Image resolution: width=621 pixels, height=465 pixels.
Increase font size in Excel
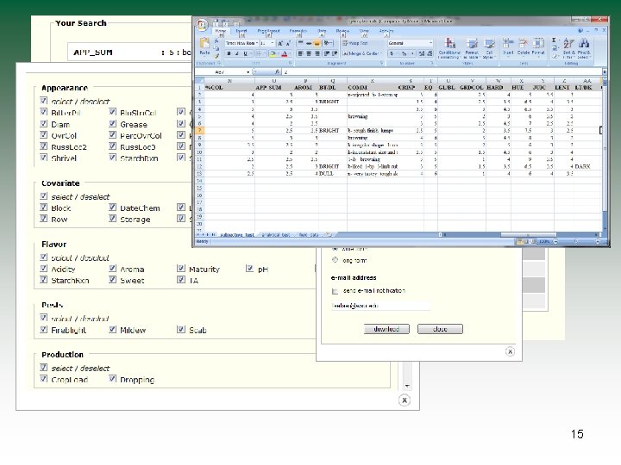[280, 44]
